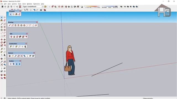The image size is (177, 99).
Task: Choose Zoom magnifier in floating Camera toolbar
Action: [15, 56]
